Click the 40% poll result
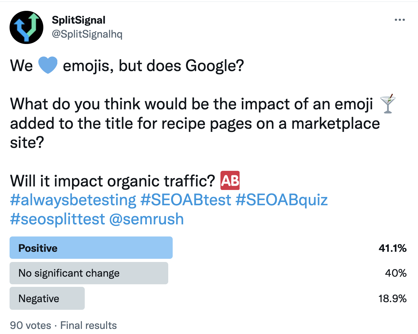 (x=396, y=273)
